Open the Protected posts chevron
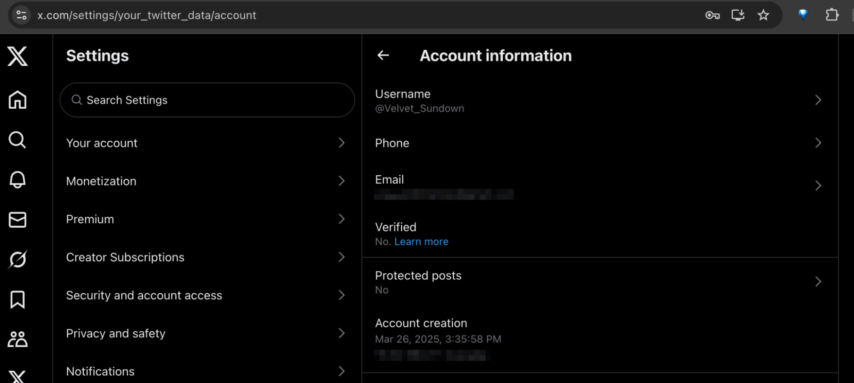 [x=818, y=281]
